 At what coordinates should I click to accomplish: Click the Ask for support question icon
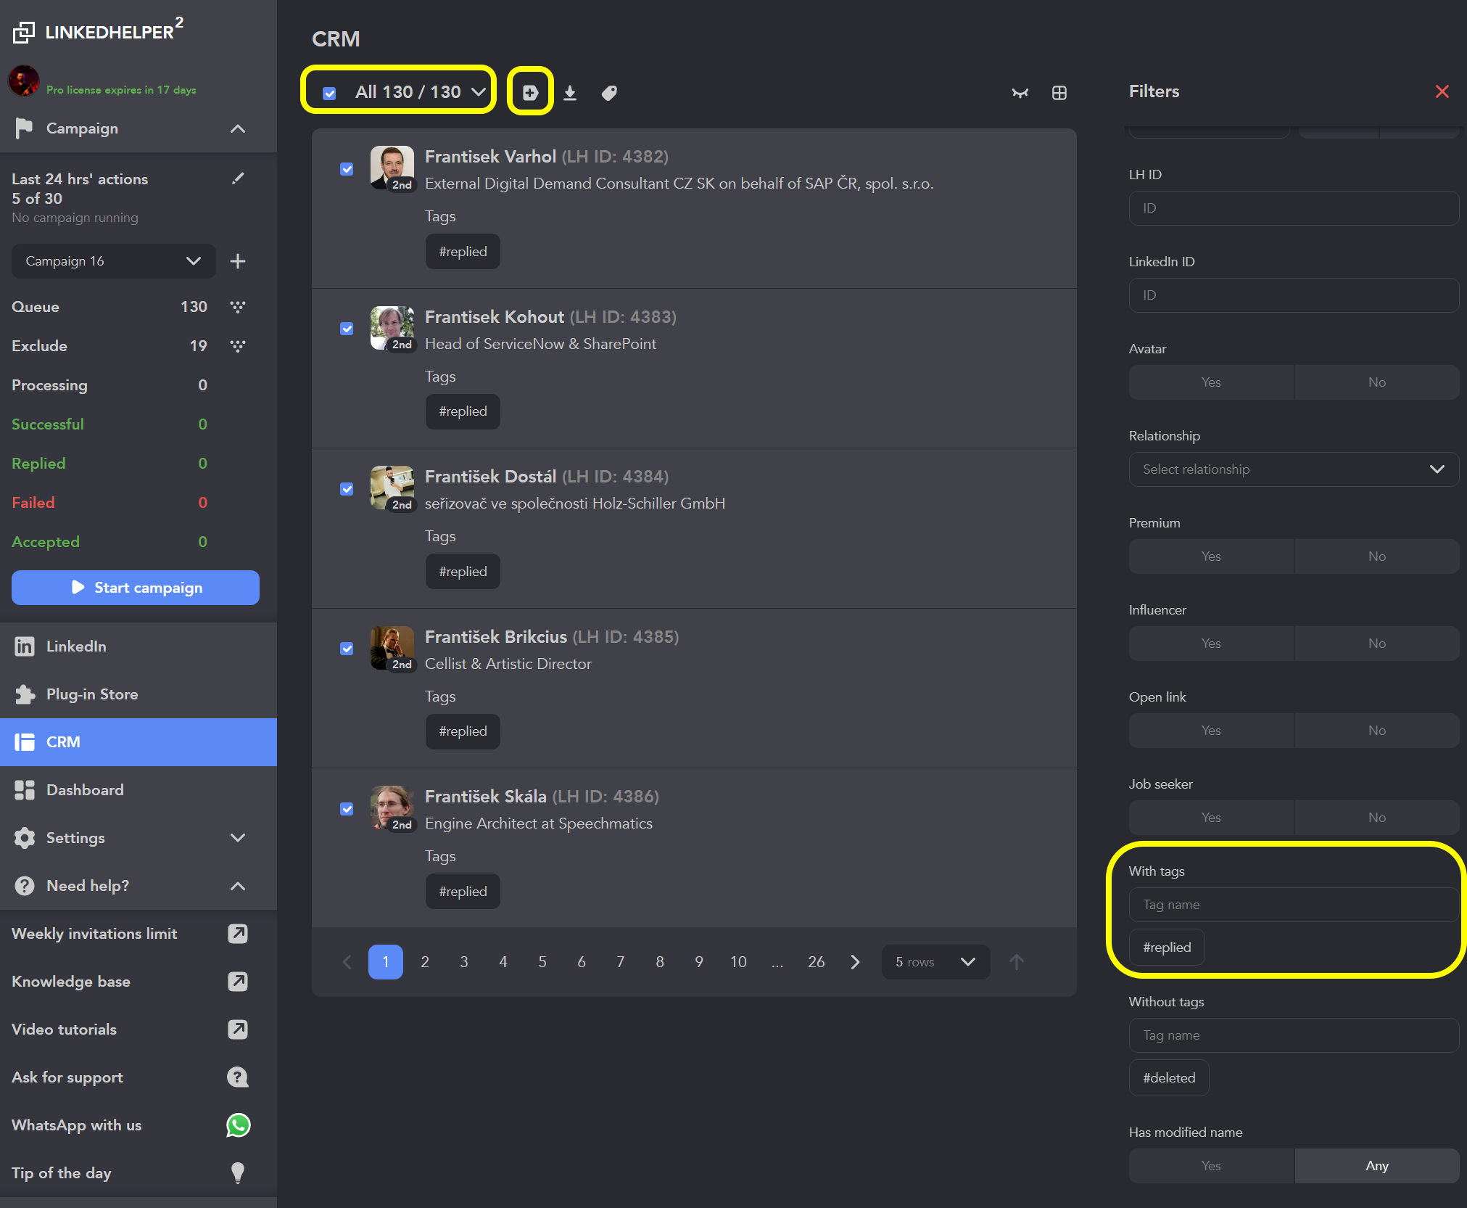(238, 1077)
